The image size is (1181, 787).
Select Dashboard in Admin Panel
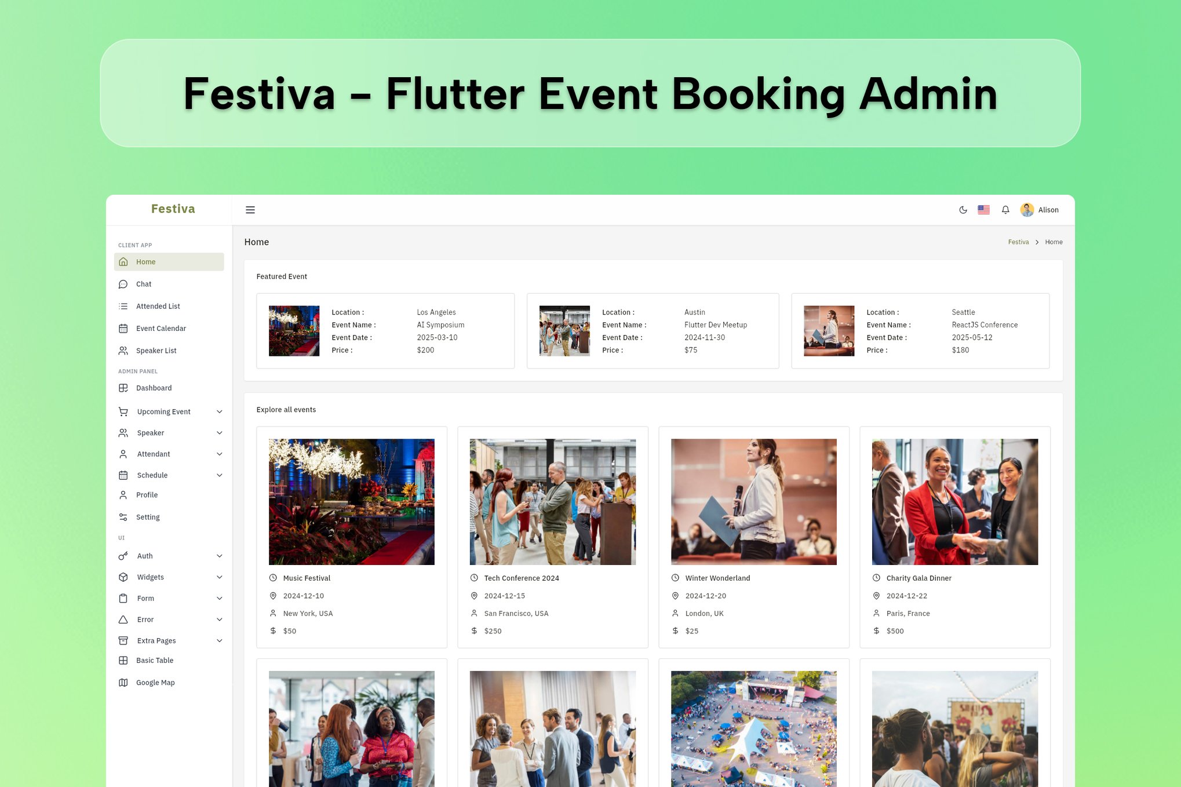click(154, 388)
